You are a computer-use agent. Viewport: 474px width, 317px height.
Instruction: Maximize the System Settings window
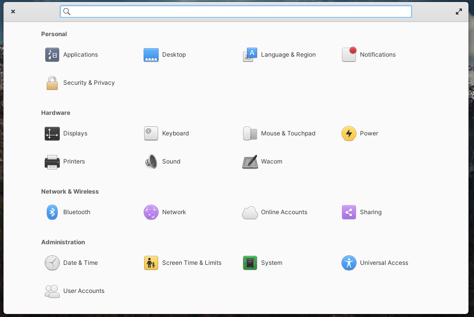point(459,12)
